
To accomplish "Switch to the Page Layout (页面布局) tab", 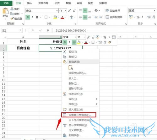I will [x=43, y=3].
